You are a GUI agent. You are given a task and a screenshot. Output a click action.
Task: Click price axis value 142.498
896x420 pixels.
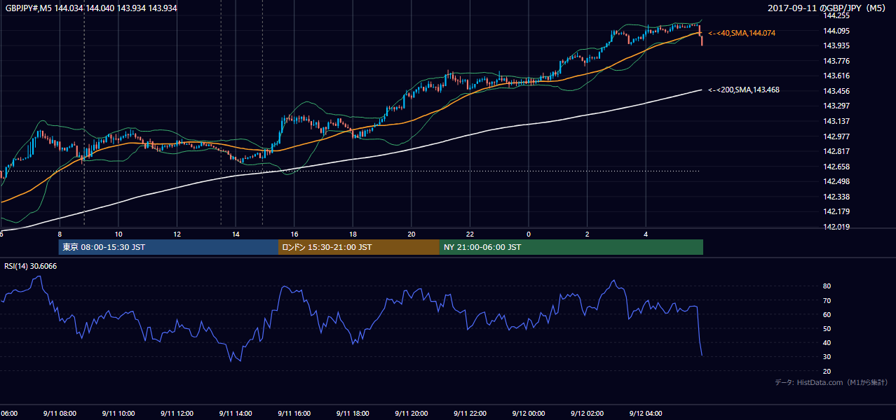click(836, 181)
